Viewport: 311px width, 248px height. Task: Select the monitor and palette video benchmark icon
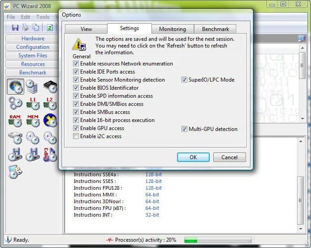tap(15, 172)
